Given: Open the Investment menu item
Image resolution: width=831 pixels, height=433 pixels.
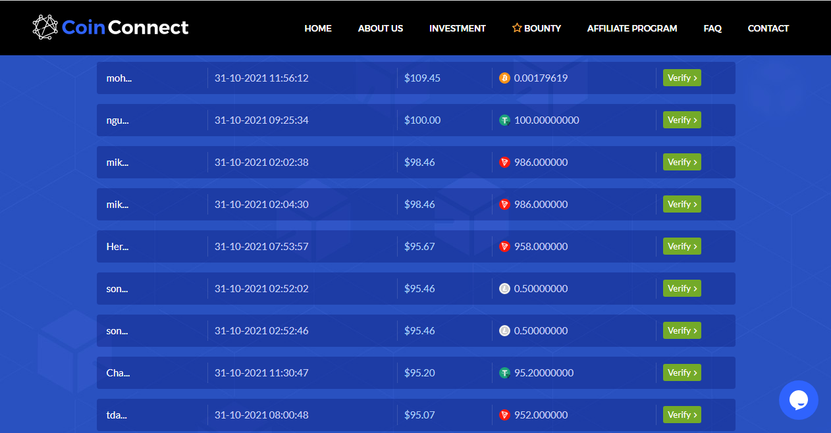Looking at the screenshot, I should (x=458, y=28).
